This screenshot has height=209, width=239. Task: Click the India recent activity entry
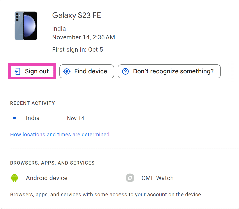[x=33, y=118]
